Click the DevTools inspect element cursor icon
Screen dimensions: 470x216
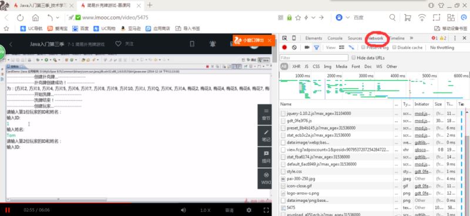point(284,38)
